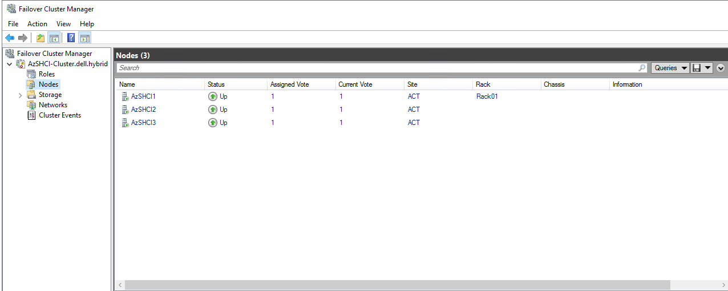Click the horizontal scrollbar in nodes list
728x291 pixels.
(397, 285)
